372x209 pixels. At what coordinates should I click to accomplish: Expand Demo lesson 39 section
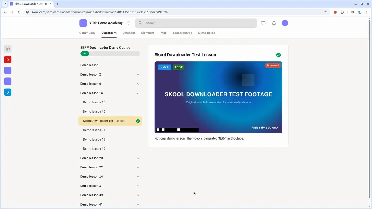pyautogui.click(x=138, y=195)
